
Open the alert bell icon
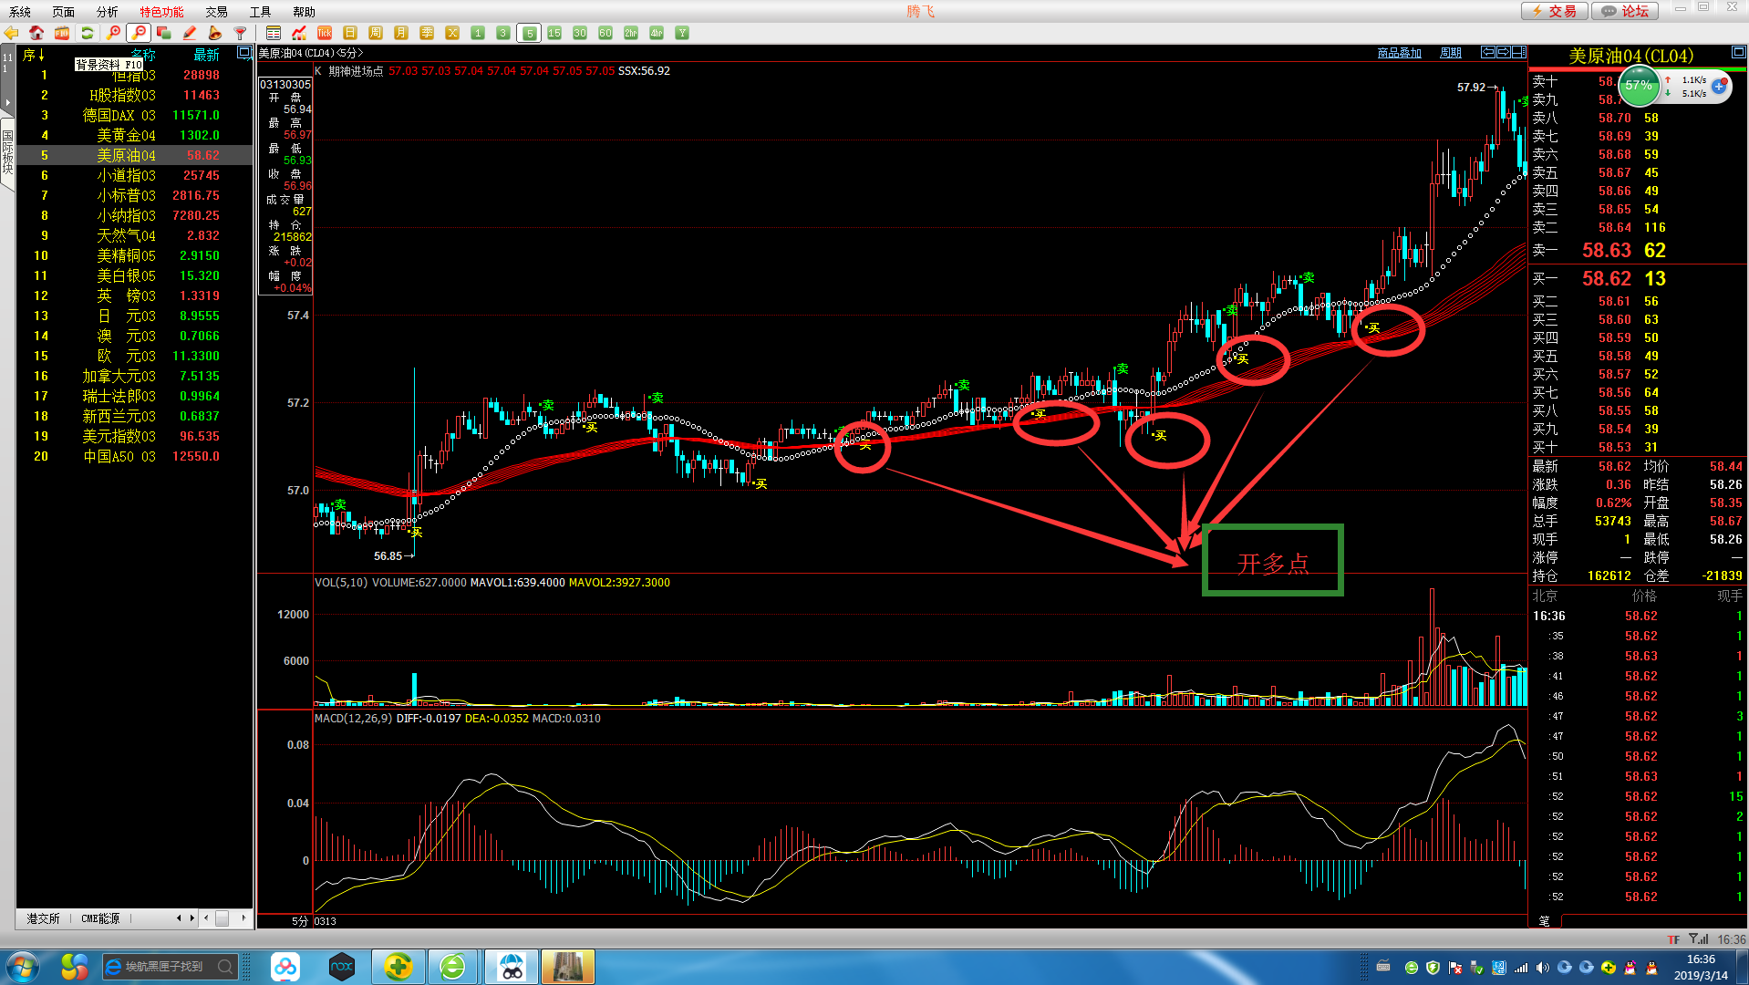[215, 33]
